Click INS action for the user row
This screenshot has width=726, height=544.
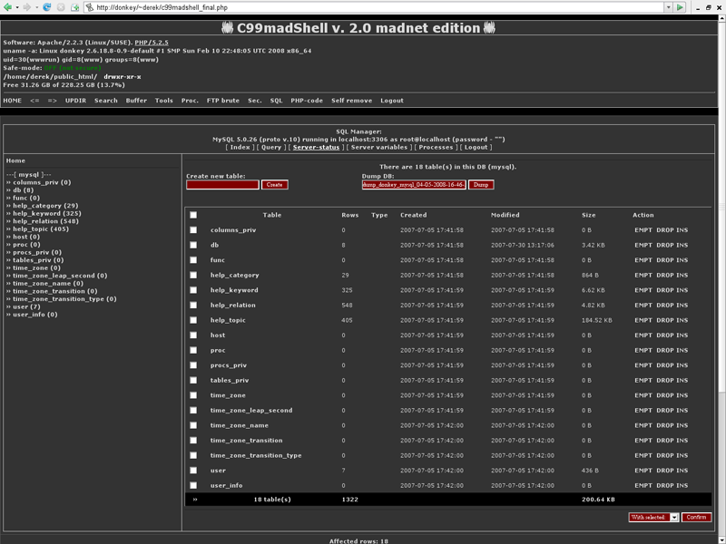coord(682,471)
